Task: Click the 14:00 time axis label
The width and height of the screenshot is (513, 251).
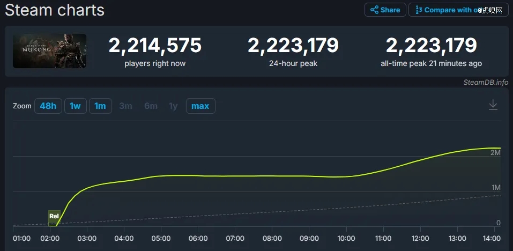Action: pyautogui.click(x=490, y=239)
